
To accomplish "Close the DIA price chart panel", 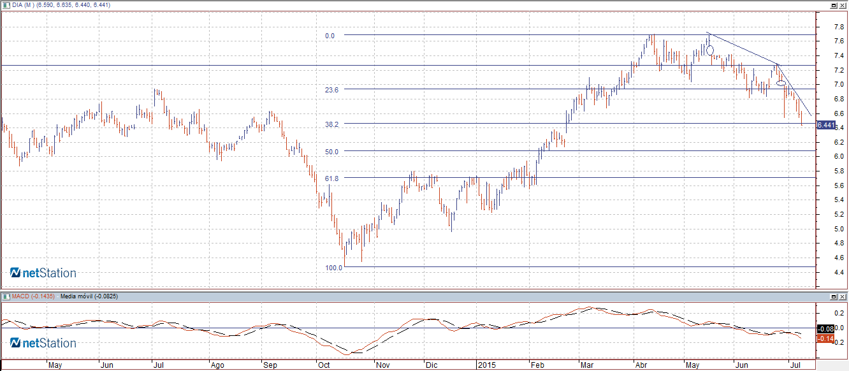I will pyautogui.click(x=842, y=5).
